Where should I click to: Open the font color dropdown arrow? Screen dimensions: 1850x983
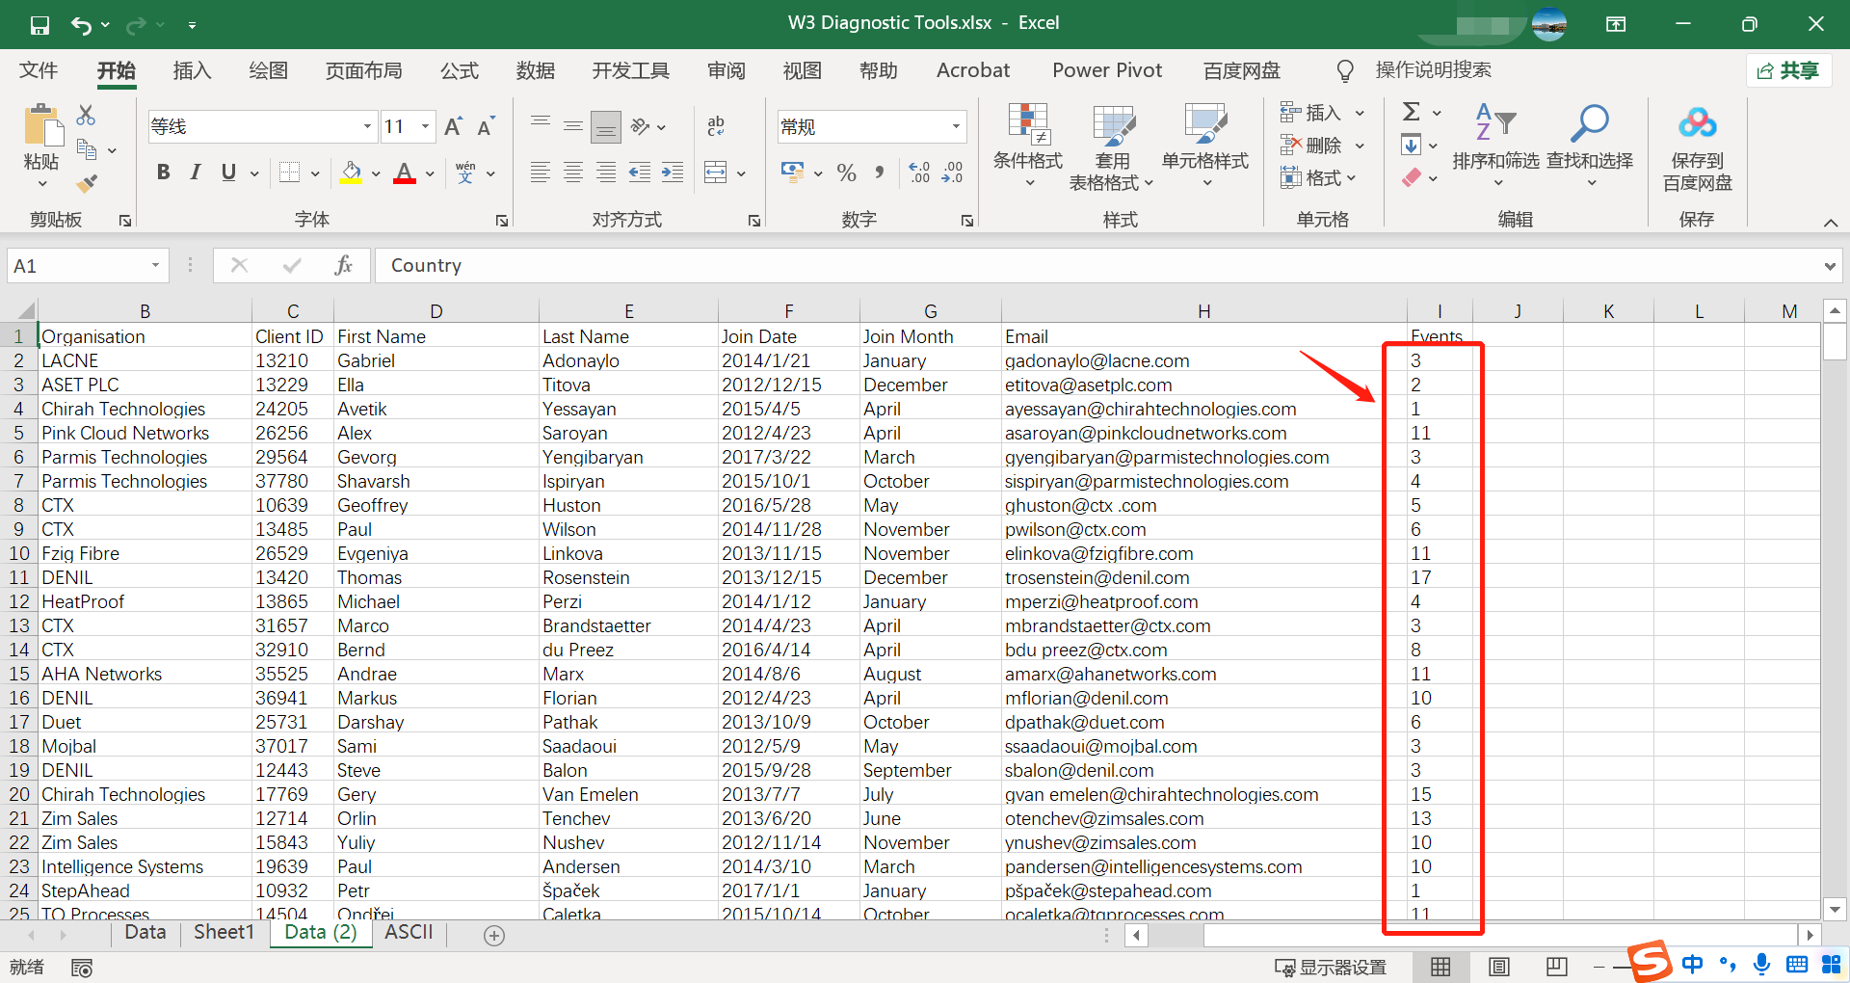[x=430, y=174]
